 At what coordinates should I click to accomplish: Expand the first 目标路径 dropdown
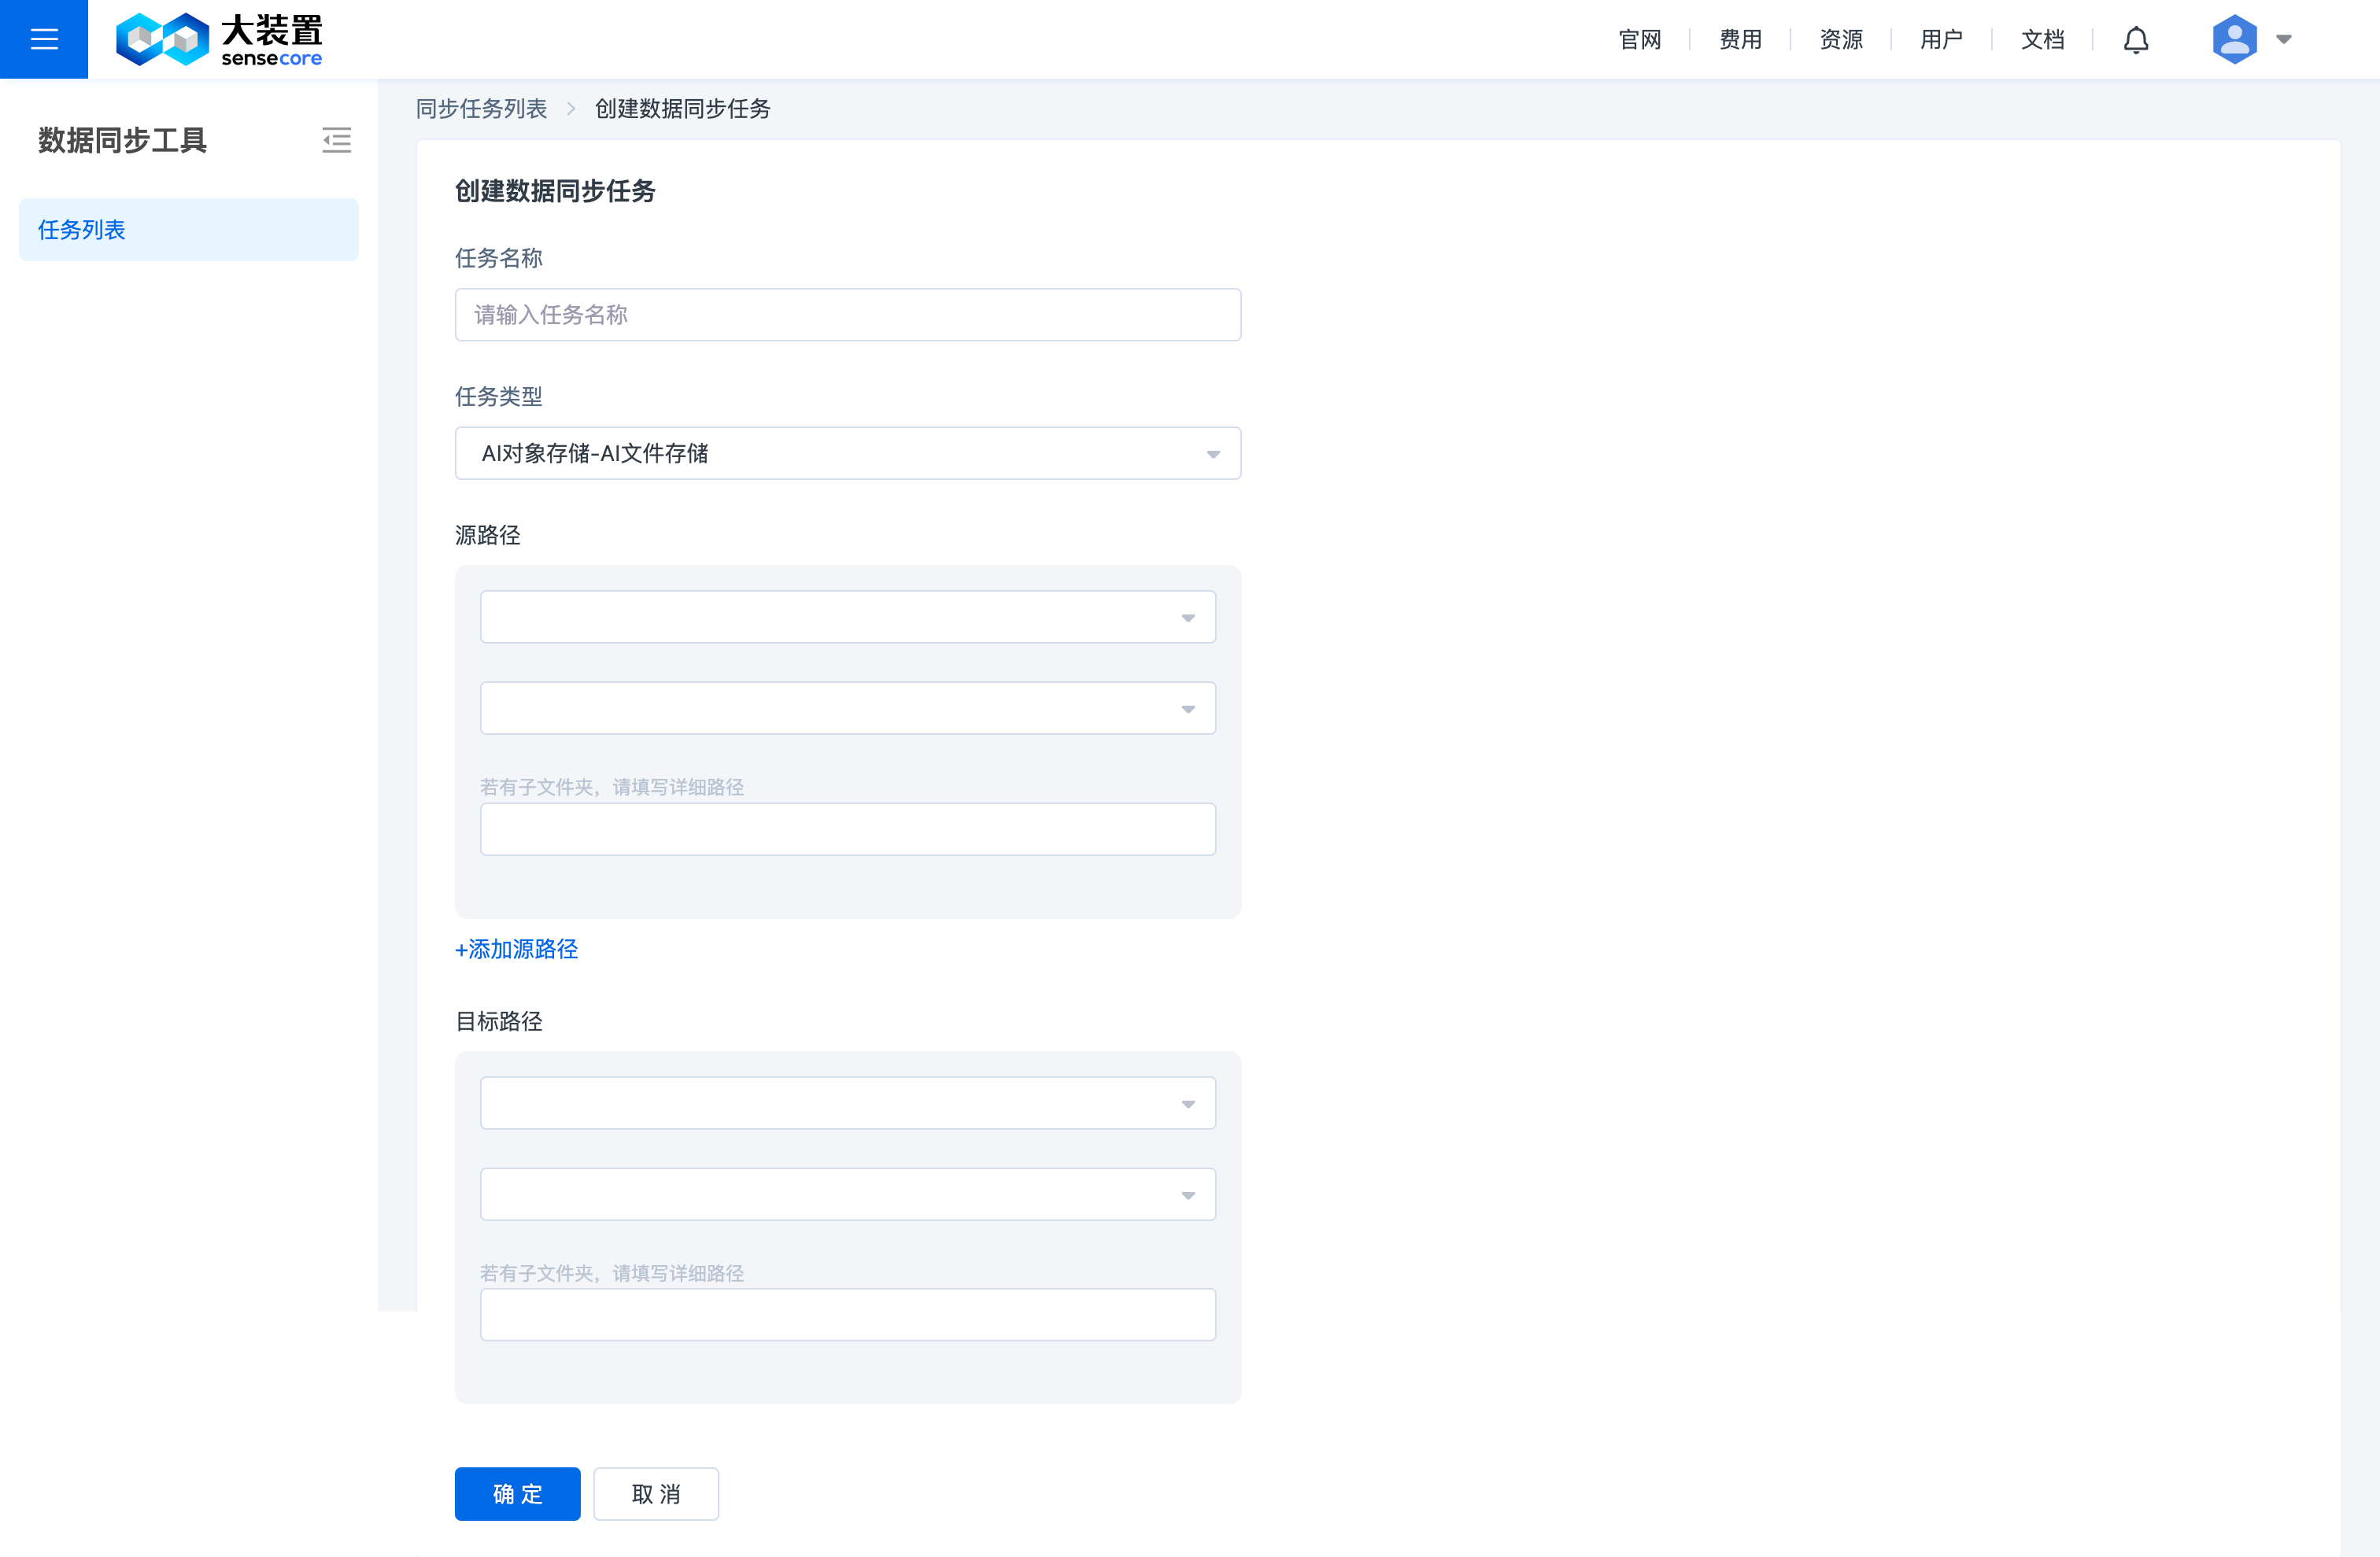847,1103
